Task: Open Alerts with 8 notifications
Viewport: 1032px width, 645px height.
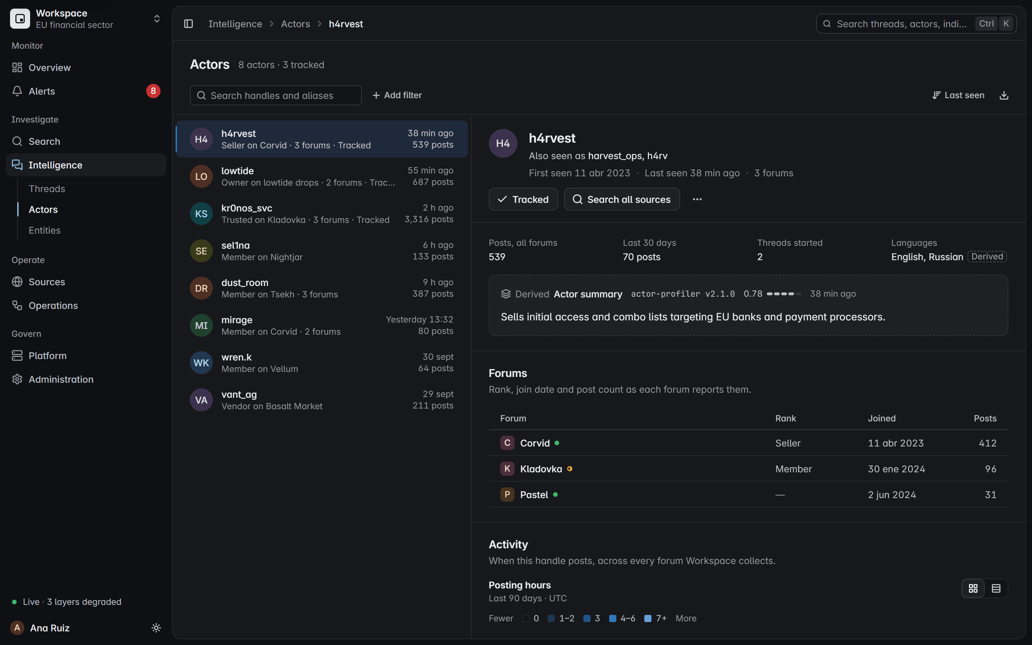Action: [86, 91]
